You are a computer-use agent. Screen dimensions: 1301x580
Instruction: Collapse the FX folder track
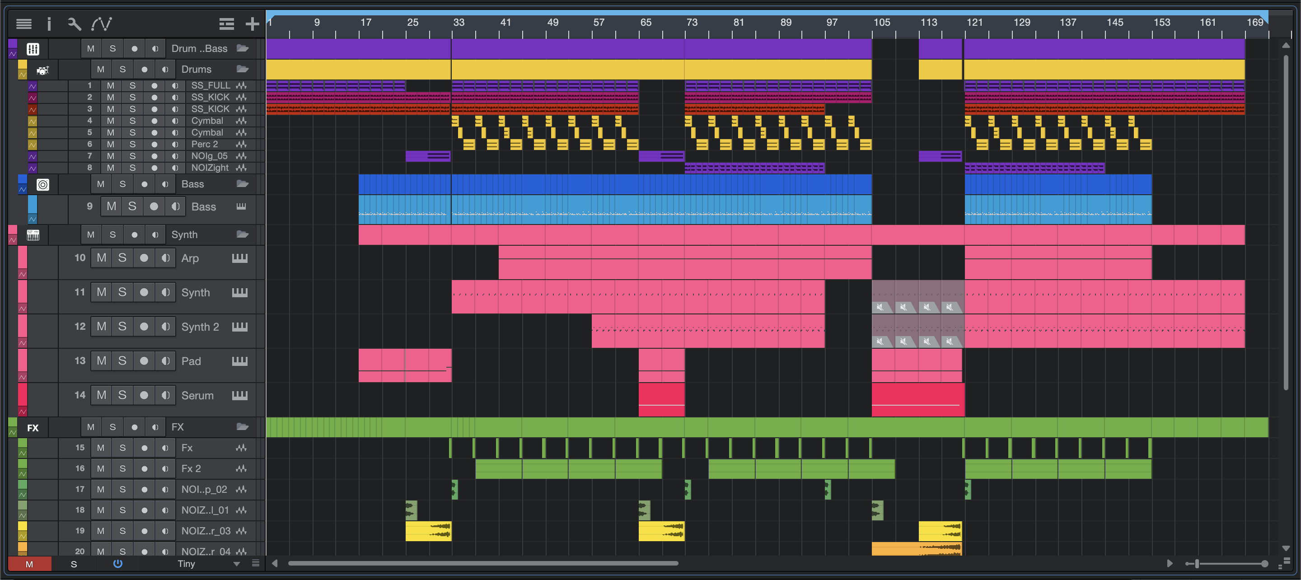(x=243, y=427)
